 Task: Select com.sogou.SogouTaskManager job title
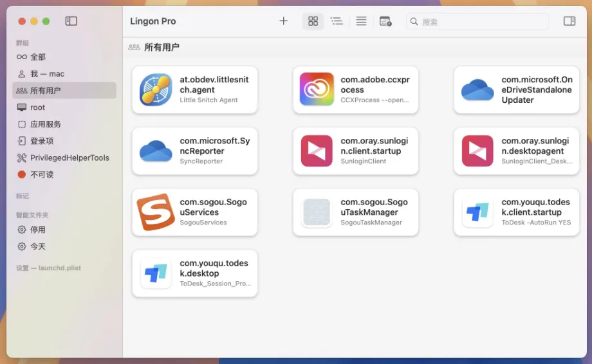click(374, 207)
